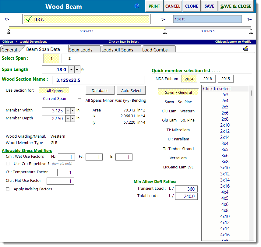
Task: Tick All Spans Minor Axis Bending checkbox
Action: point(79,101)
